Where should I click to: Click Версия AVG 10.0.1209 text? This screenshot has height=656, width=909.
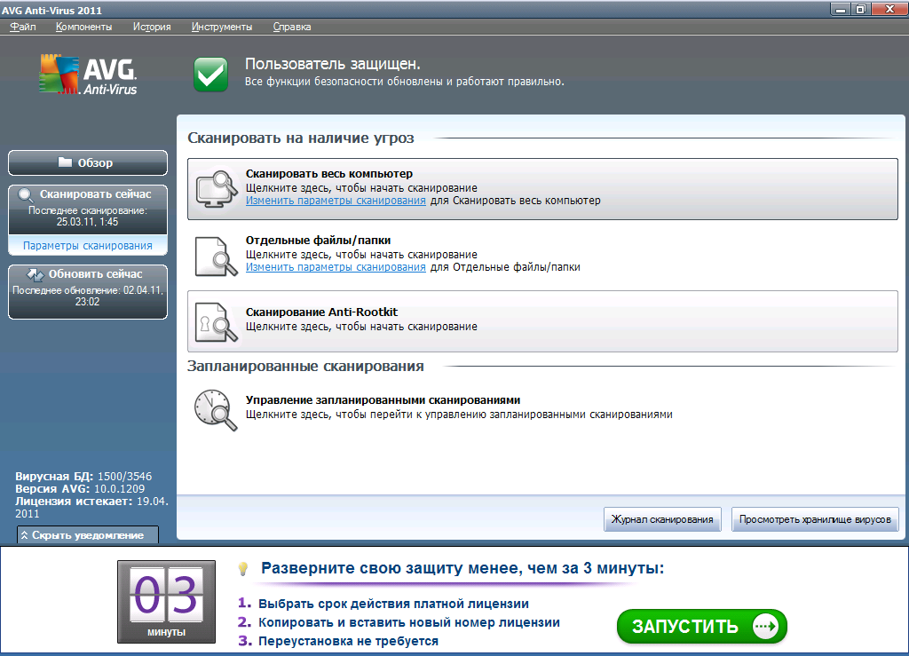pos(80,488)
